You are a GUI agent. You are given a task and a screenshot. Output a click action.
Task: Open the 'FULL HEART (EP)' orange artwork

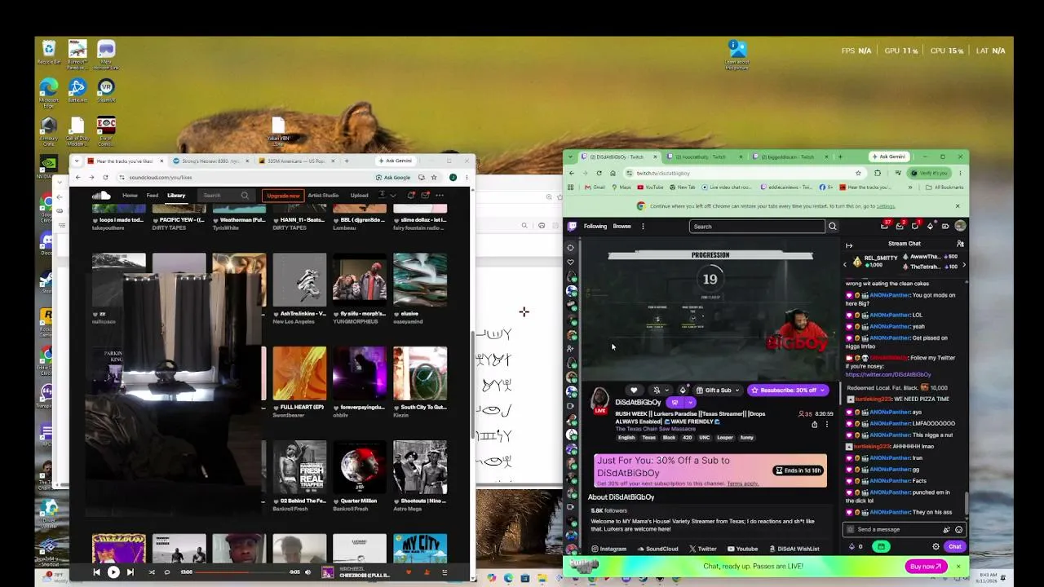[299, 373]
